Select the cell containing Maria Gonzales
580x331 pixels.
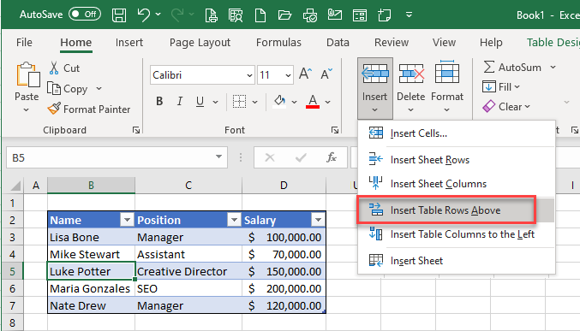coord(91,288)
